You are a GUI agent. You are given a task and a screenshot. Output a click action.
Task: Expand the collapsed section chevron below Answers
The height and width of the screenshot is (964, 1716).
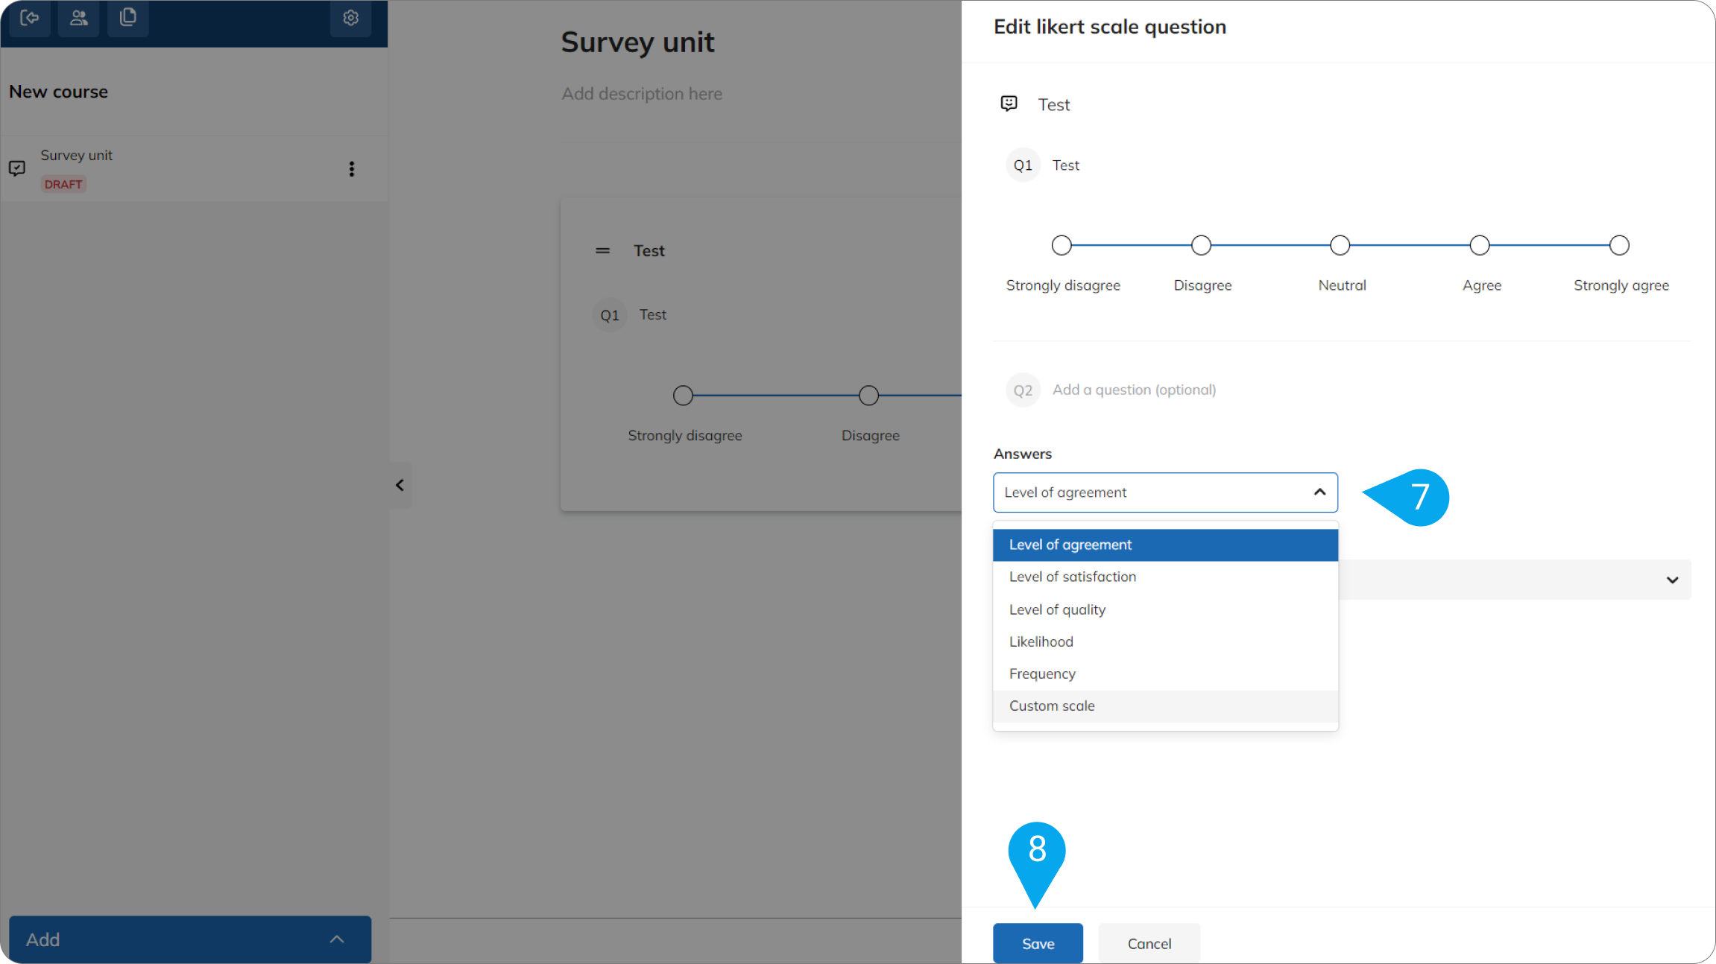point(1672,580)
